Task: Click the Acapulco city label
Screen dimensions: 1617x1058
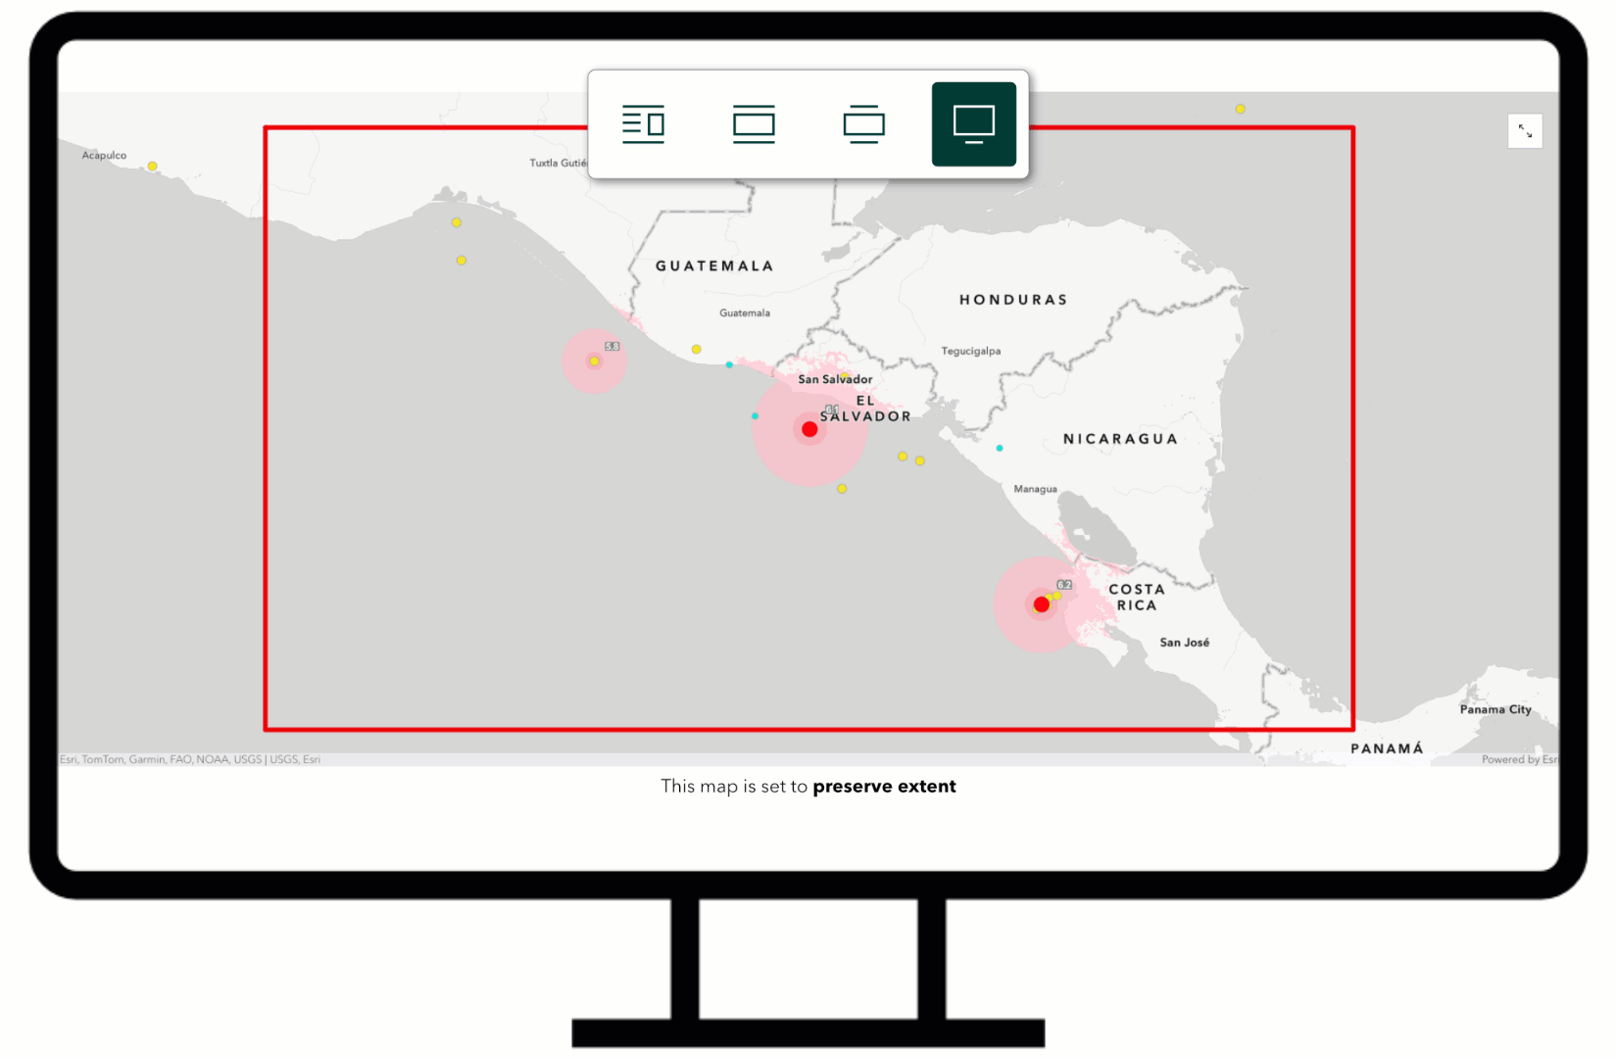Action: coord(104,155)
